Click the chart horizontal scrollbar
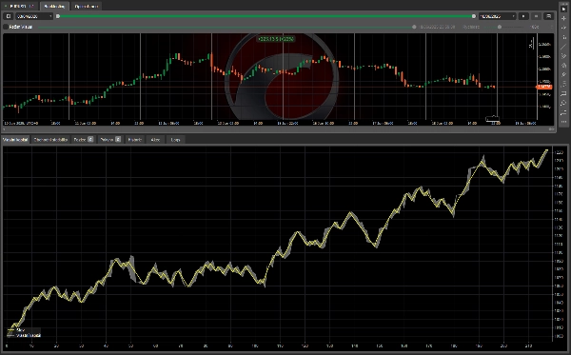This screenshot has width=571, height=355. click(279, 128)
